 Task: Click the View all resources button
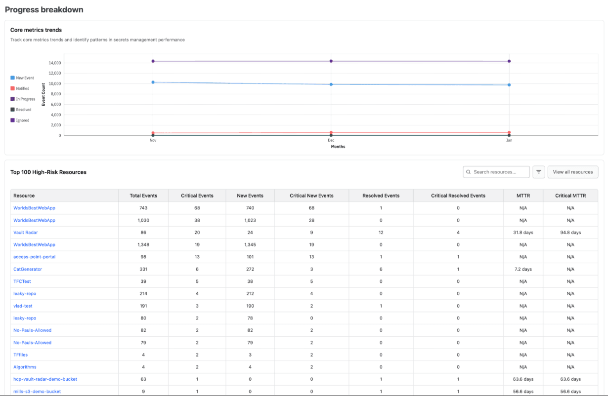pyautogui.click(x=572, y=172)
